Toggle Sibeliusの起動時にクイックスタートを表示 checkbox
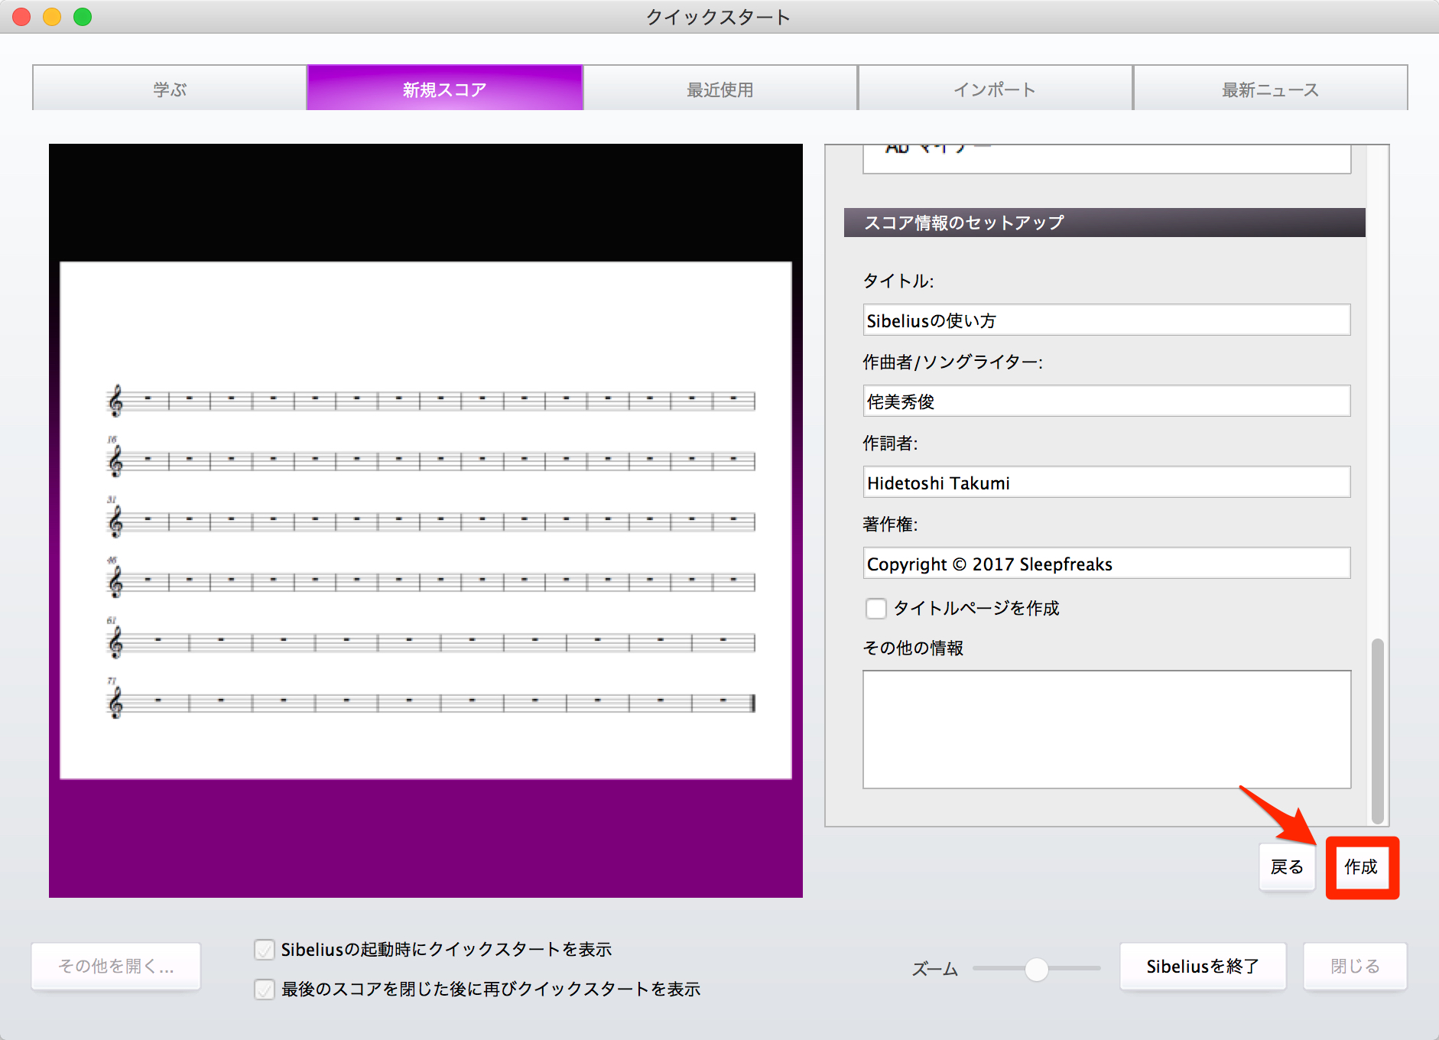This screenshot has height=1040, width=1439. (x=265, y=950)
